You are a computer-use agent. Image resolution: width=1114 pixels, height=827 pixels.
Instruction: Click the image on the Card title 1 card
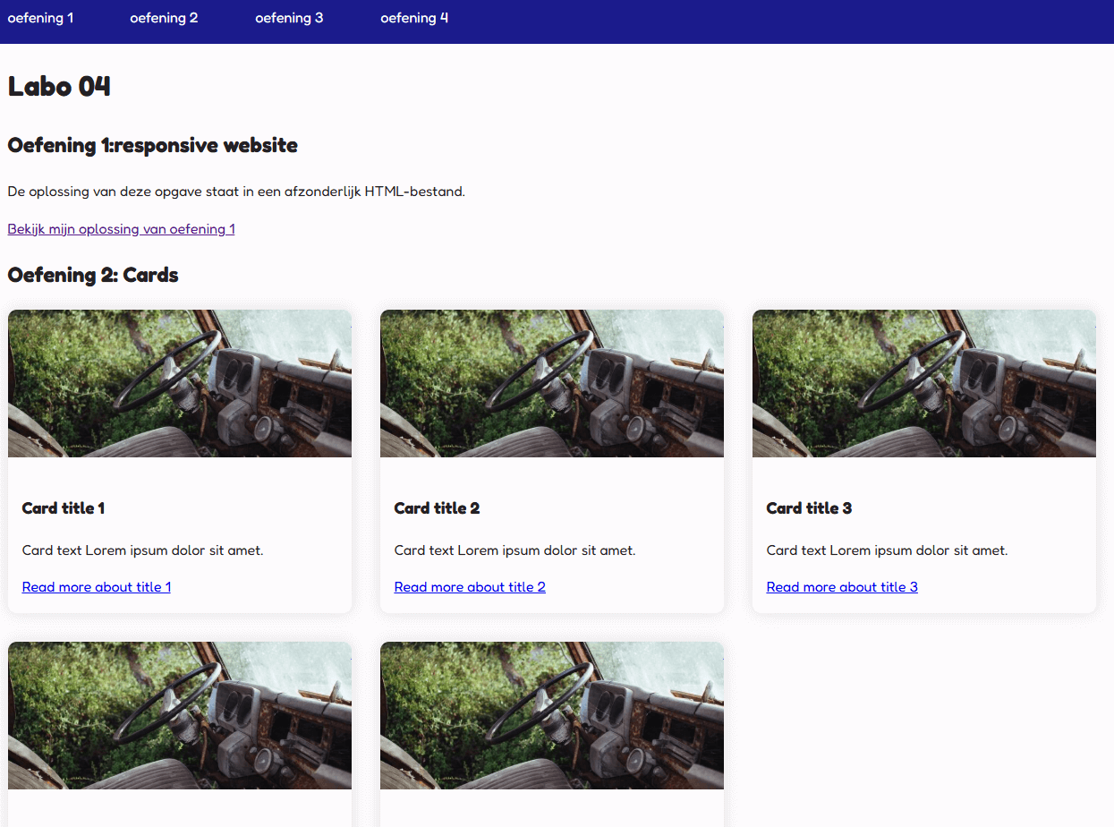coord(180,384)
